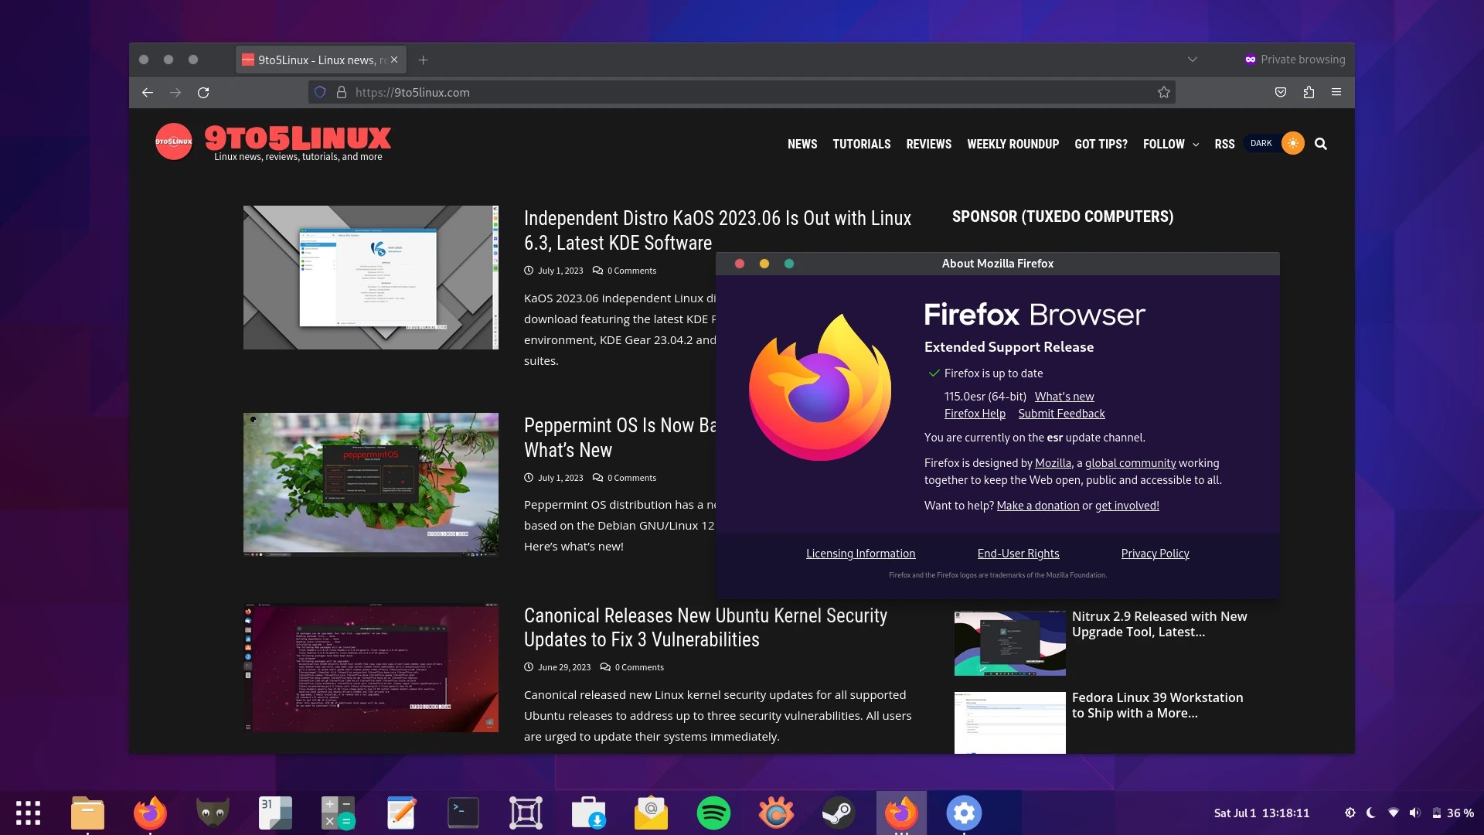The width and height of the screenshot is (1484, 835).
Task: Open the Firefox extensions panel
Action: point(1309,92)
